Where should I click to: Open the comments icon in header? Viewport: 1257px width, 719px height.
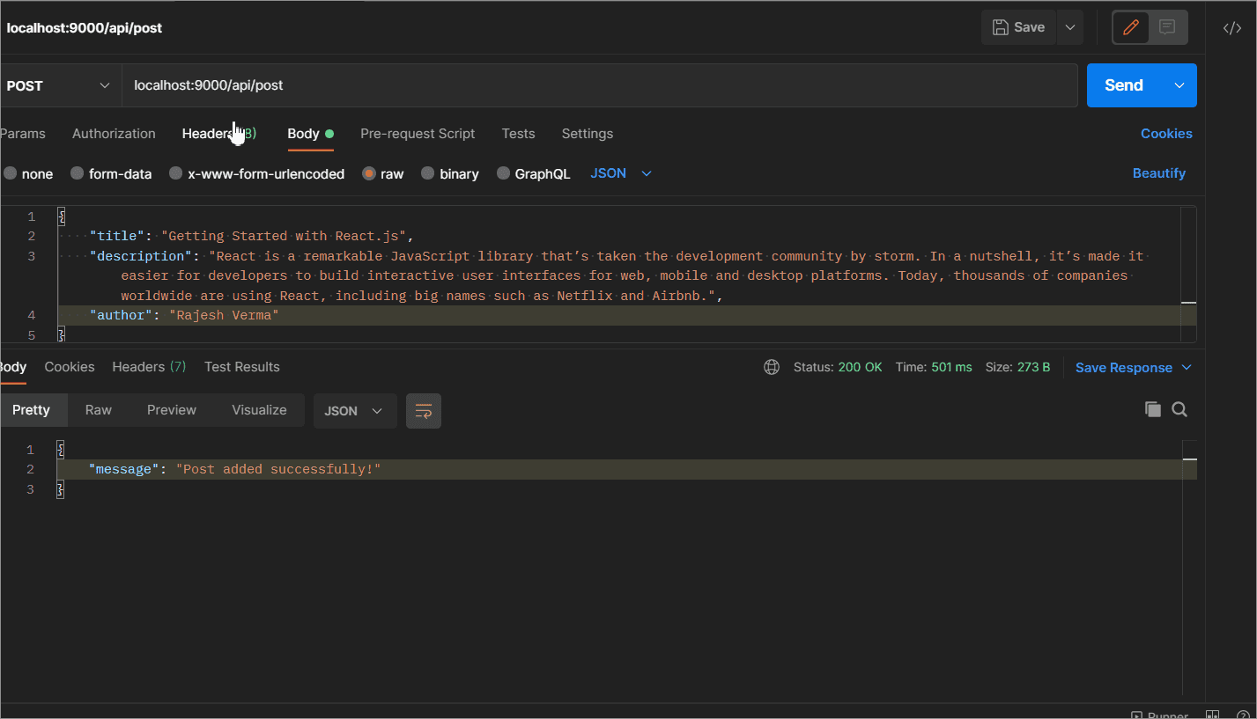click(1167, 27)
